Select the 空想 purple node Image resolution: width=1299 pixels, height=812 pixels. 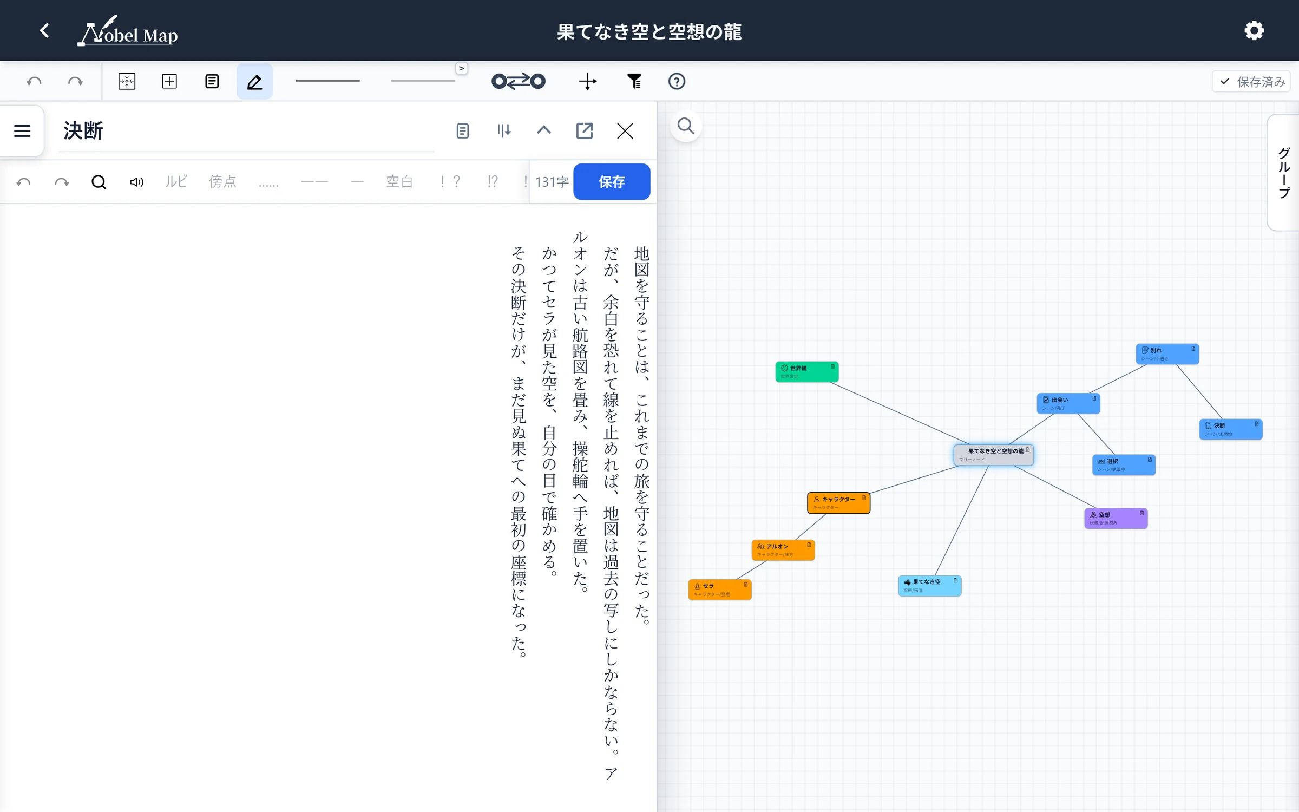pyautogui.click(x=1116, y=518)
